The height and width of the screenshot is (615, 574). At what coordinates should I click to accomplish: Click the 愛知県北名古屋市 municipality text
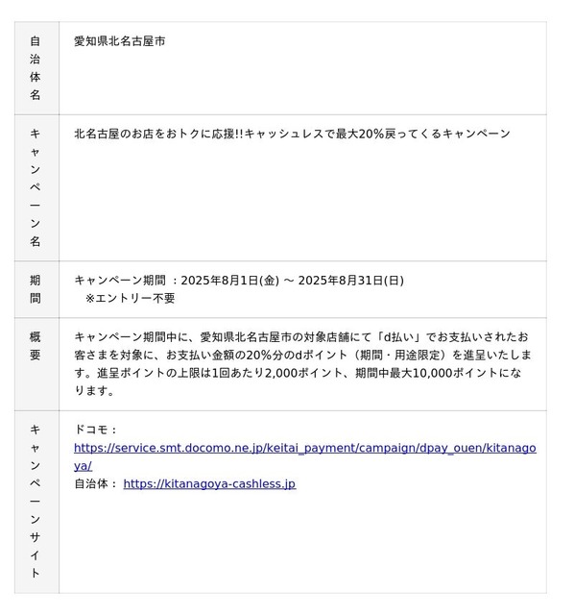(119, 41)
